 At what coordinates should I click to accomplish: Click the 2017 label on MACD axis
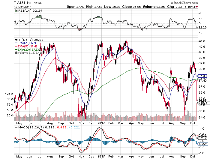[101, 156]
